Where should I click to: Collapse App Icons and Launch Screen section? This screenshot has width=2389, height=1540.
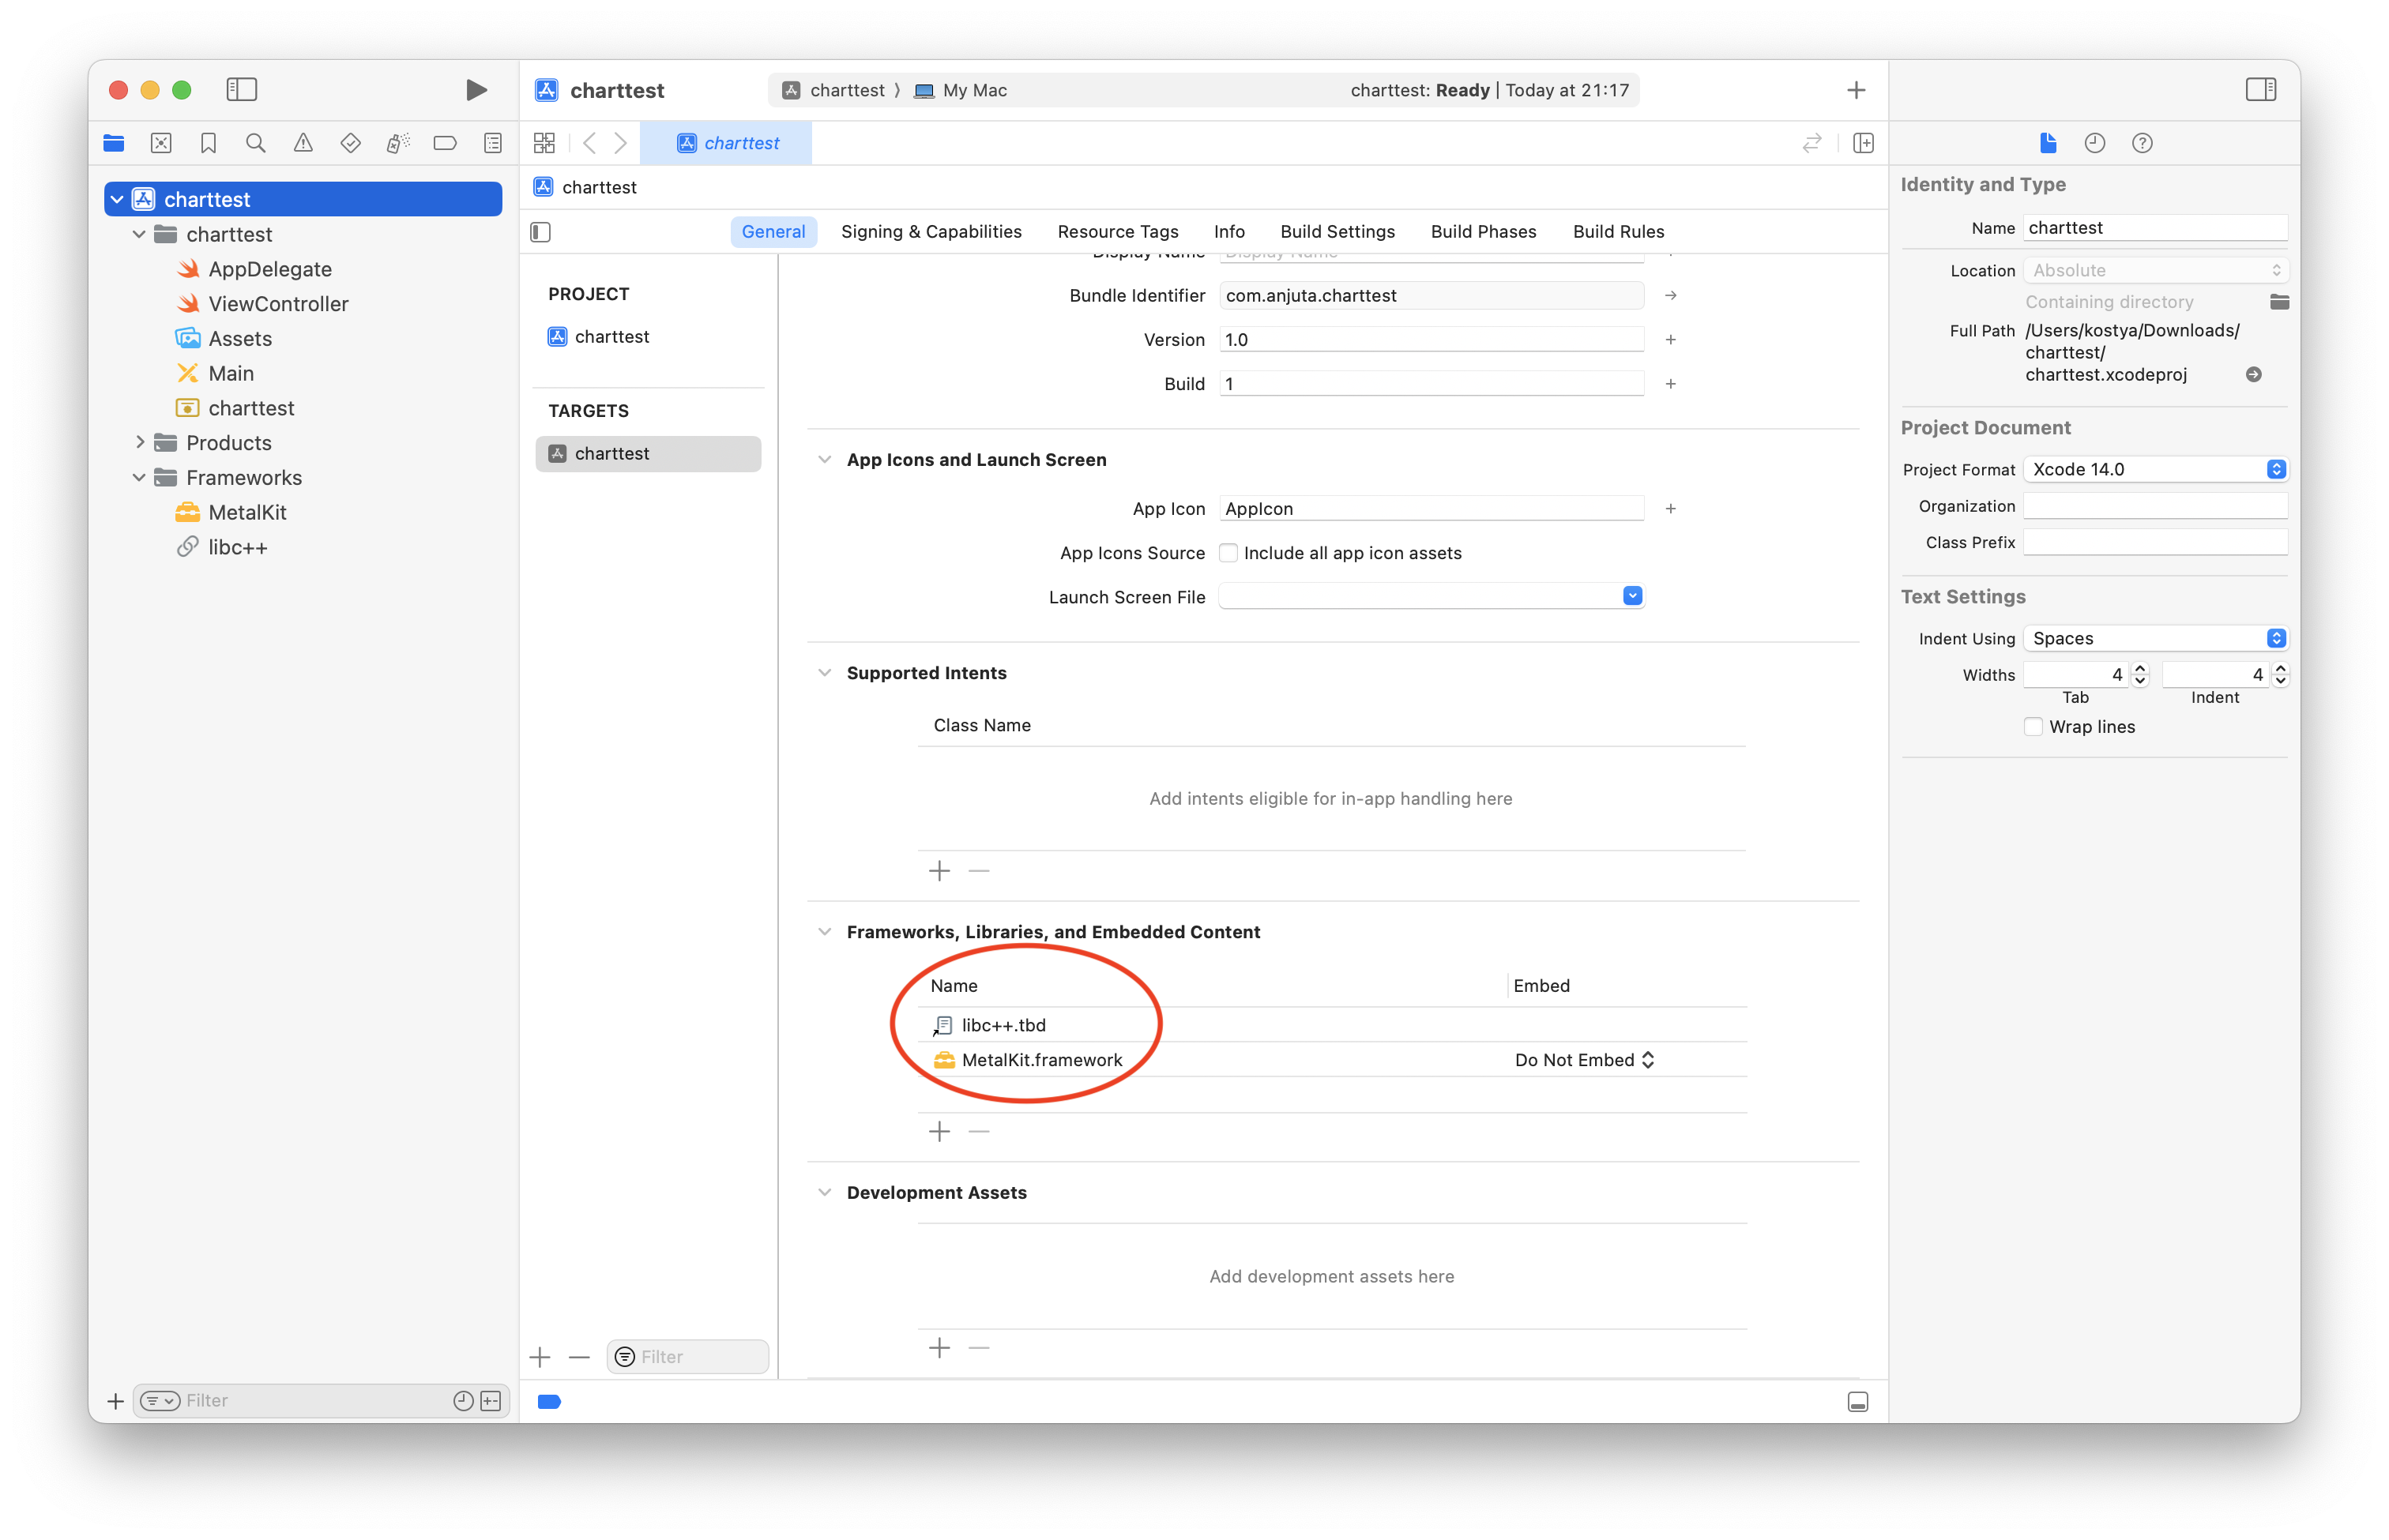(824, 460)
